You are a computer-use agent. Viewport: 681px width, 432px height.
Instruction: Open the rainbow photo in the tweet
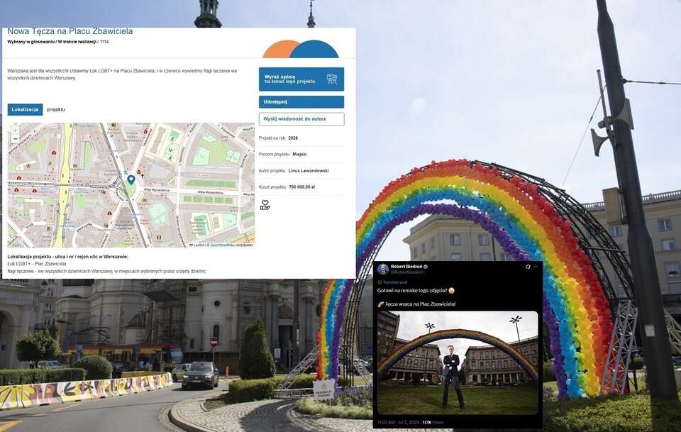click(458, 363)
